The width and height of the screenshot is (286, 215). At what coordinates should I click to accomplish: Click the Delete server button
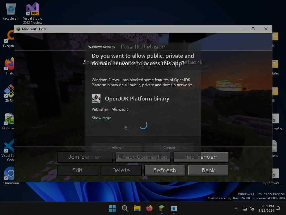click(x=121, y=170)
